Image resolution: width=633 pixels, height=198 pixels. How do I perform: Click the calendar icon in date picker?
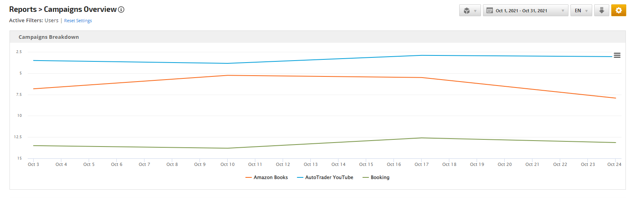(490, 11)
